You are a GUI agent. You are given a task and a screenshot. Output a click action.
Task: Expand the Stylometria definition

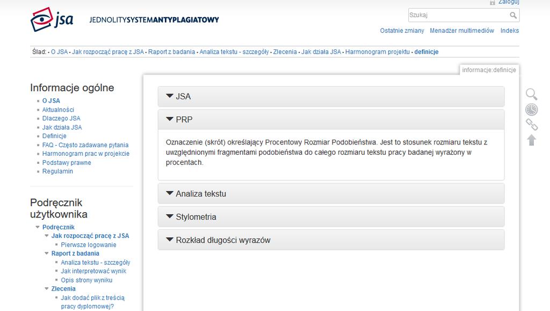331,216
